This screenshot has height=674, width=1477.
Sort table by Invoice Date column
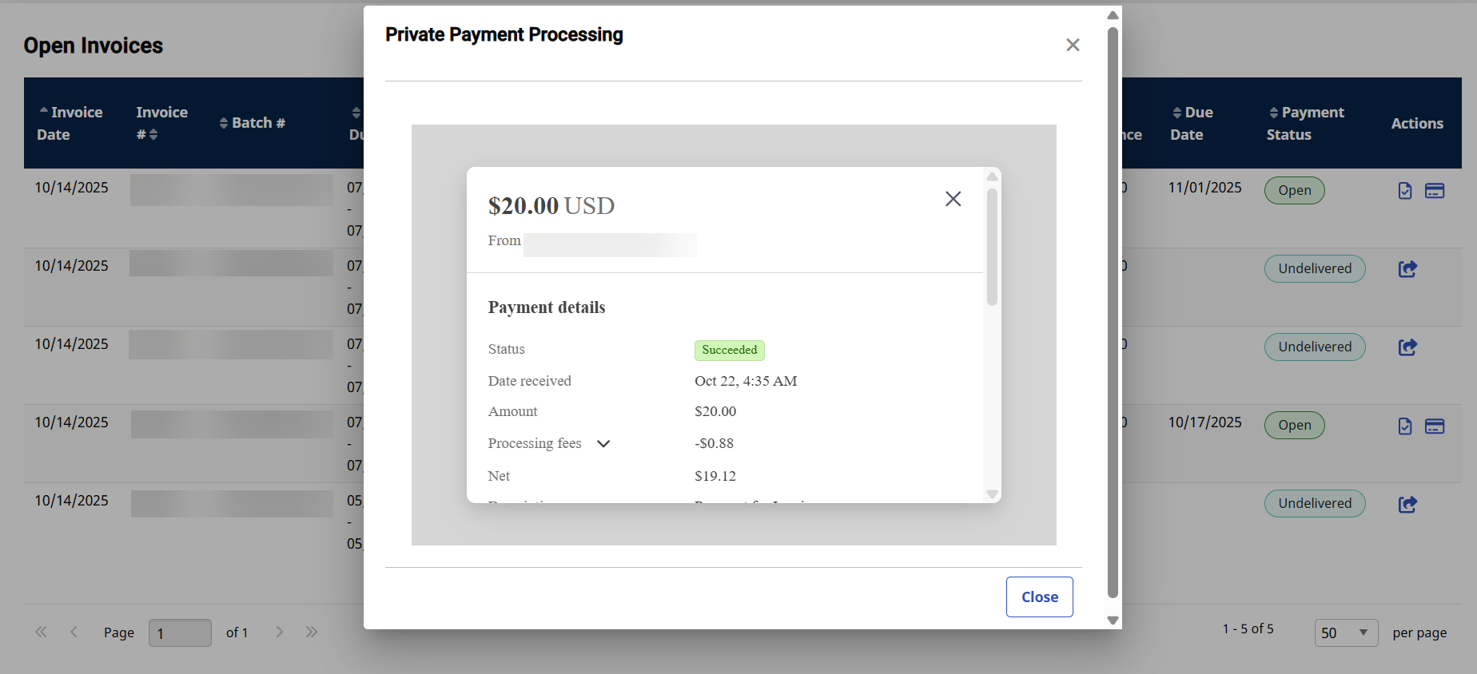[70, 123]
